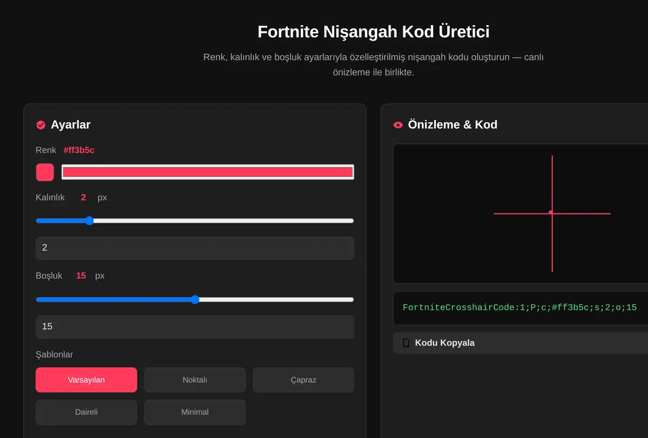This screenshot has height=438, width=648.
Task: Click the clipboard icon in Kodu Kopyala
Action: coord(406,343)
